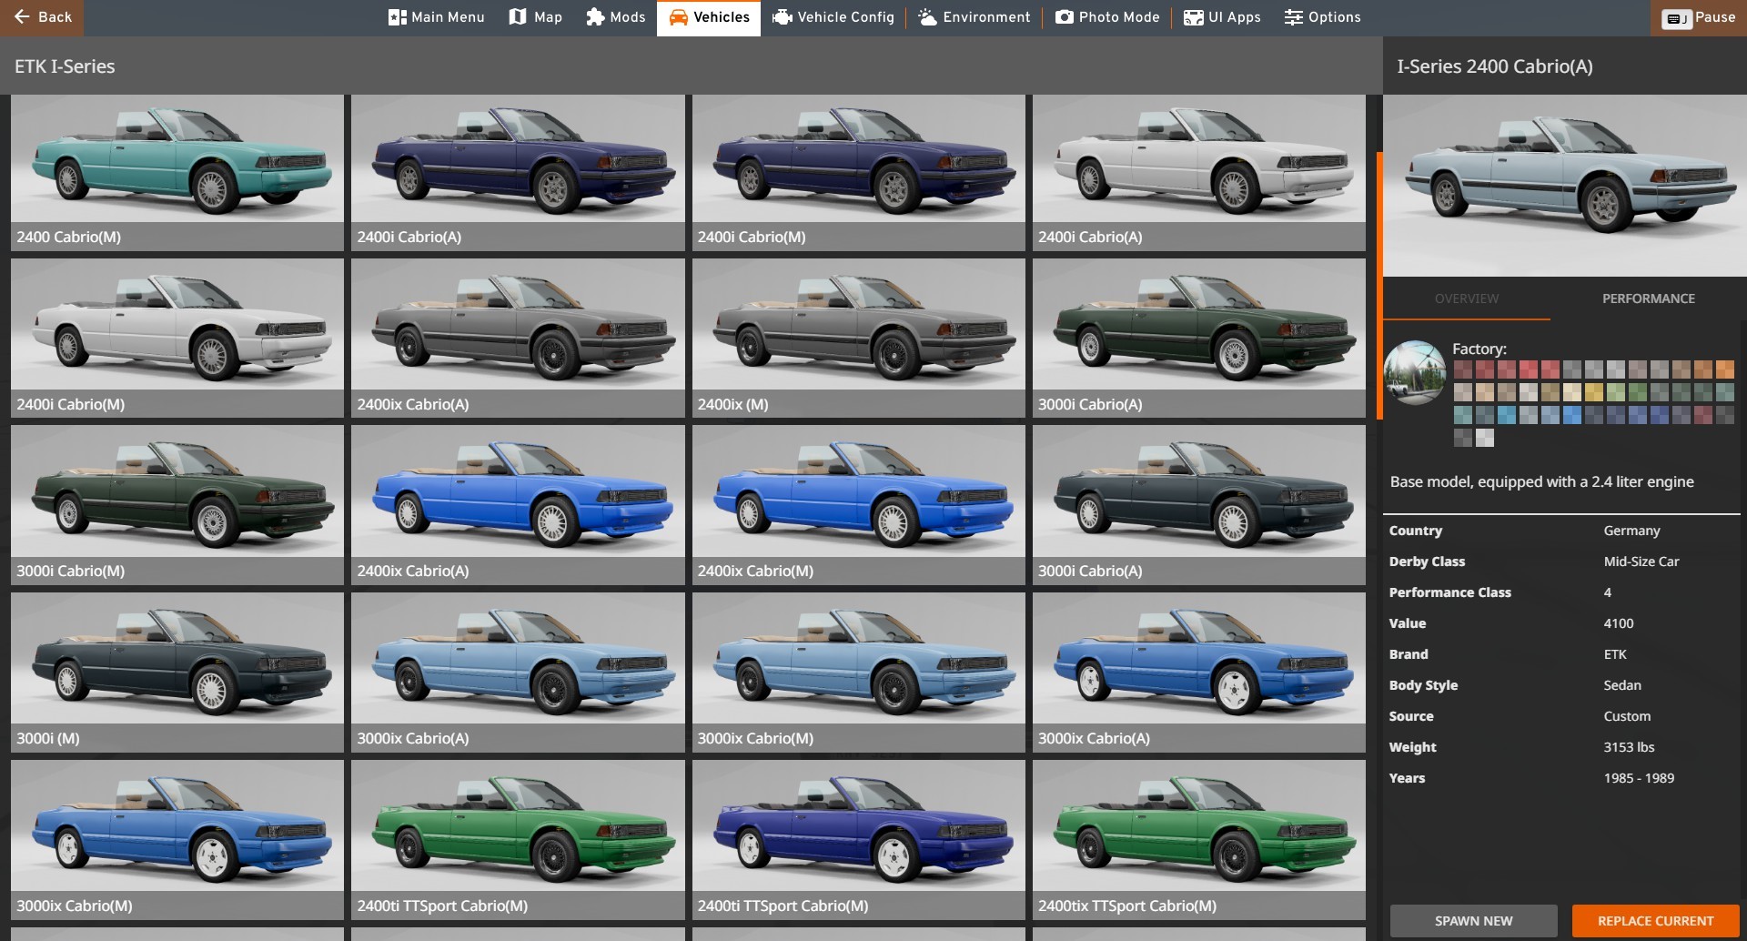Screen dimensions: 1747x941
Task: Click the ETK I-Series heading
Action: (65, 66)
